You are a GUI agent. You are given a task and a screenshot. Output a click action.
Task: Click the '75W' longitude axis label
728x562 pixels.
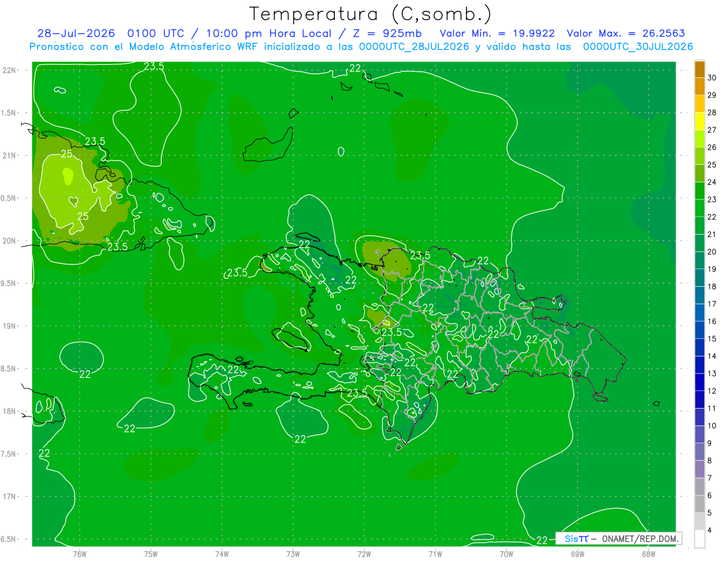(x=151, y=554)
